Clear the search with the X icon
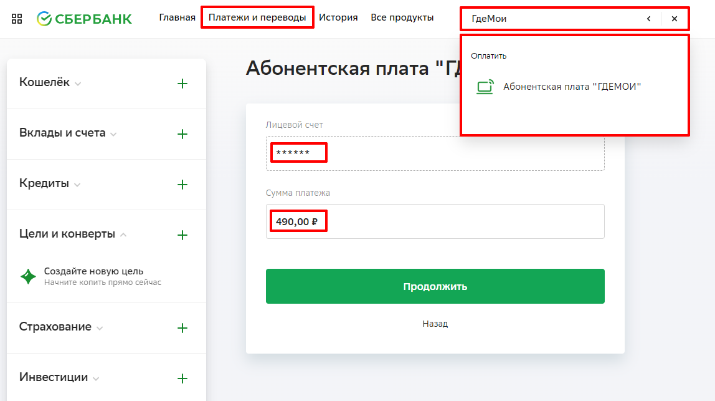Image resolution: width=715 pixels, height=401 pixels. [675, 19]
